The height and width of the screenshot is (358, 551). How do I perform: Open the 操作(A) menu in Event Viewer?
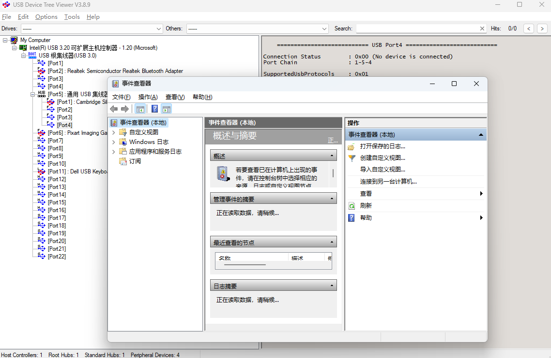tap(147, 97)
